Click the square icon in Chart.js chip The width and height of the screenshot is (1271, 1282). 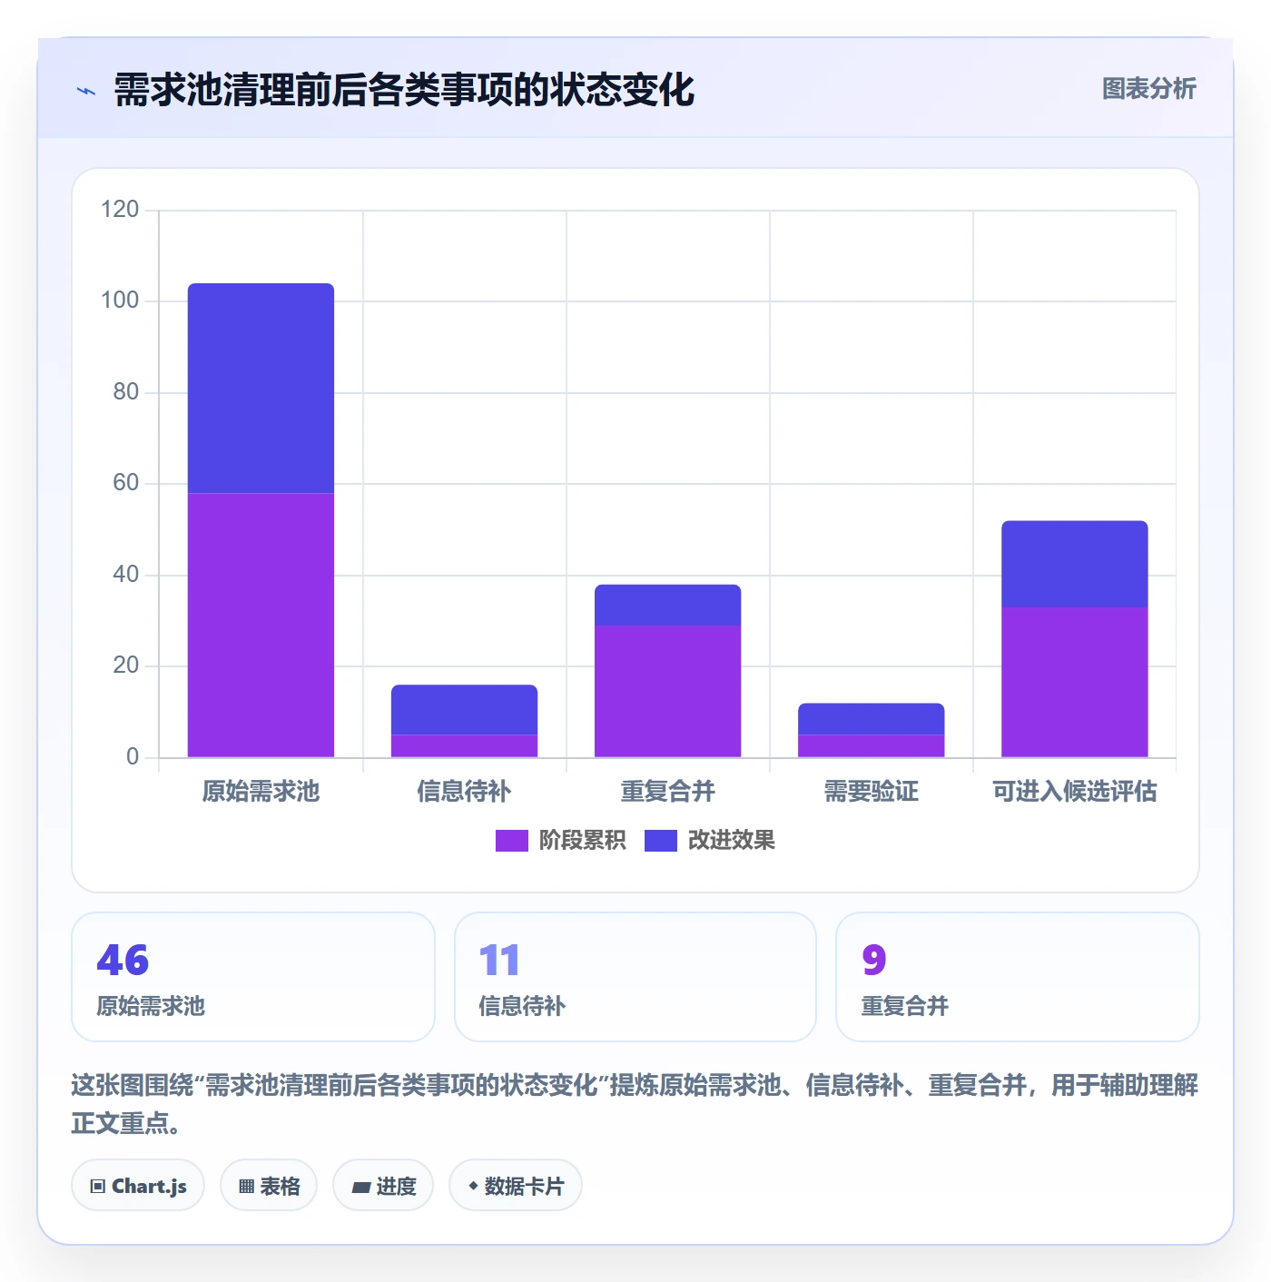coord(98,1186)
